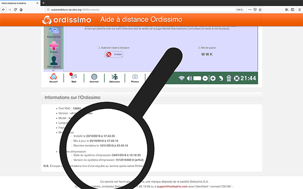The width and height of the screenshot is (303, 189).
Task: Click the speaker volume icon
Action: pyautogui.click(x=189, y=78)
